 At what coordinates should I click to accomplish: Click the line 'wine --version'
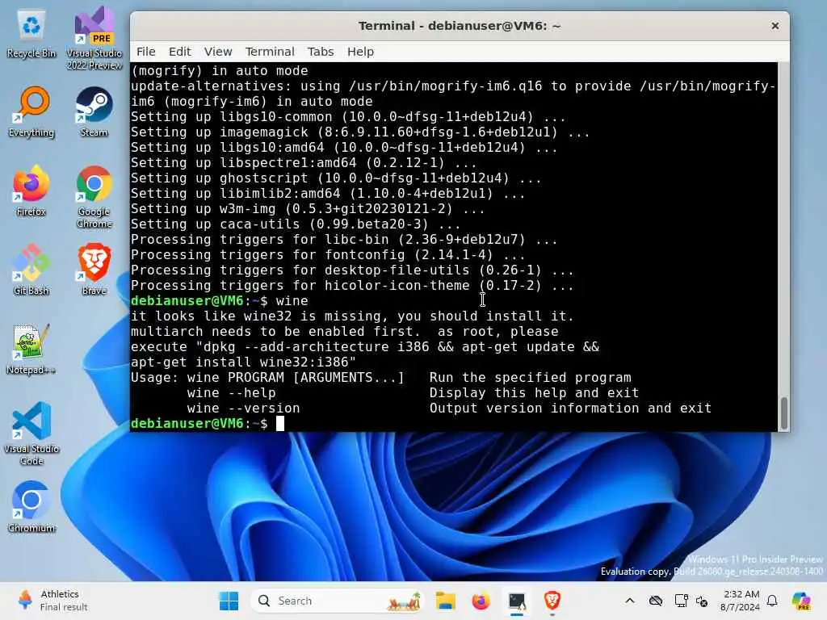[x=243, y=408]
